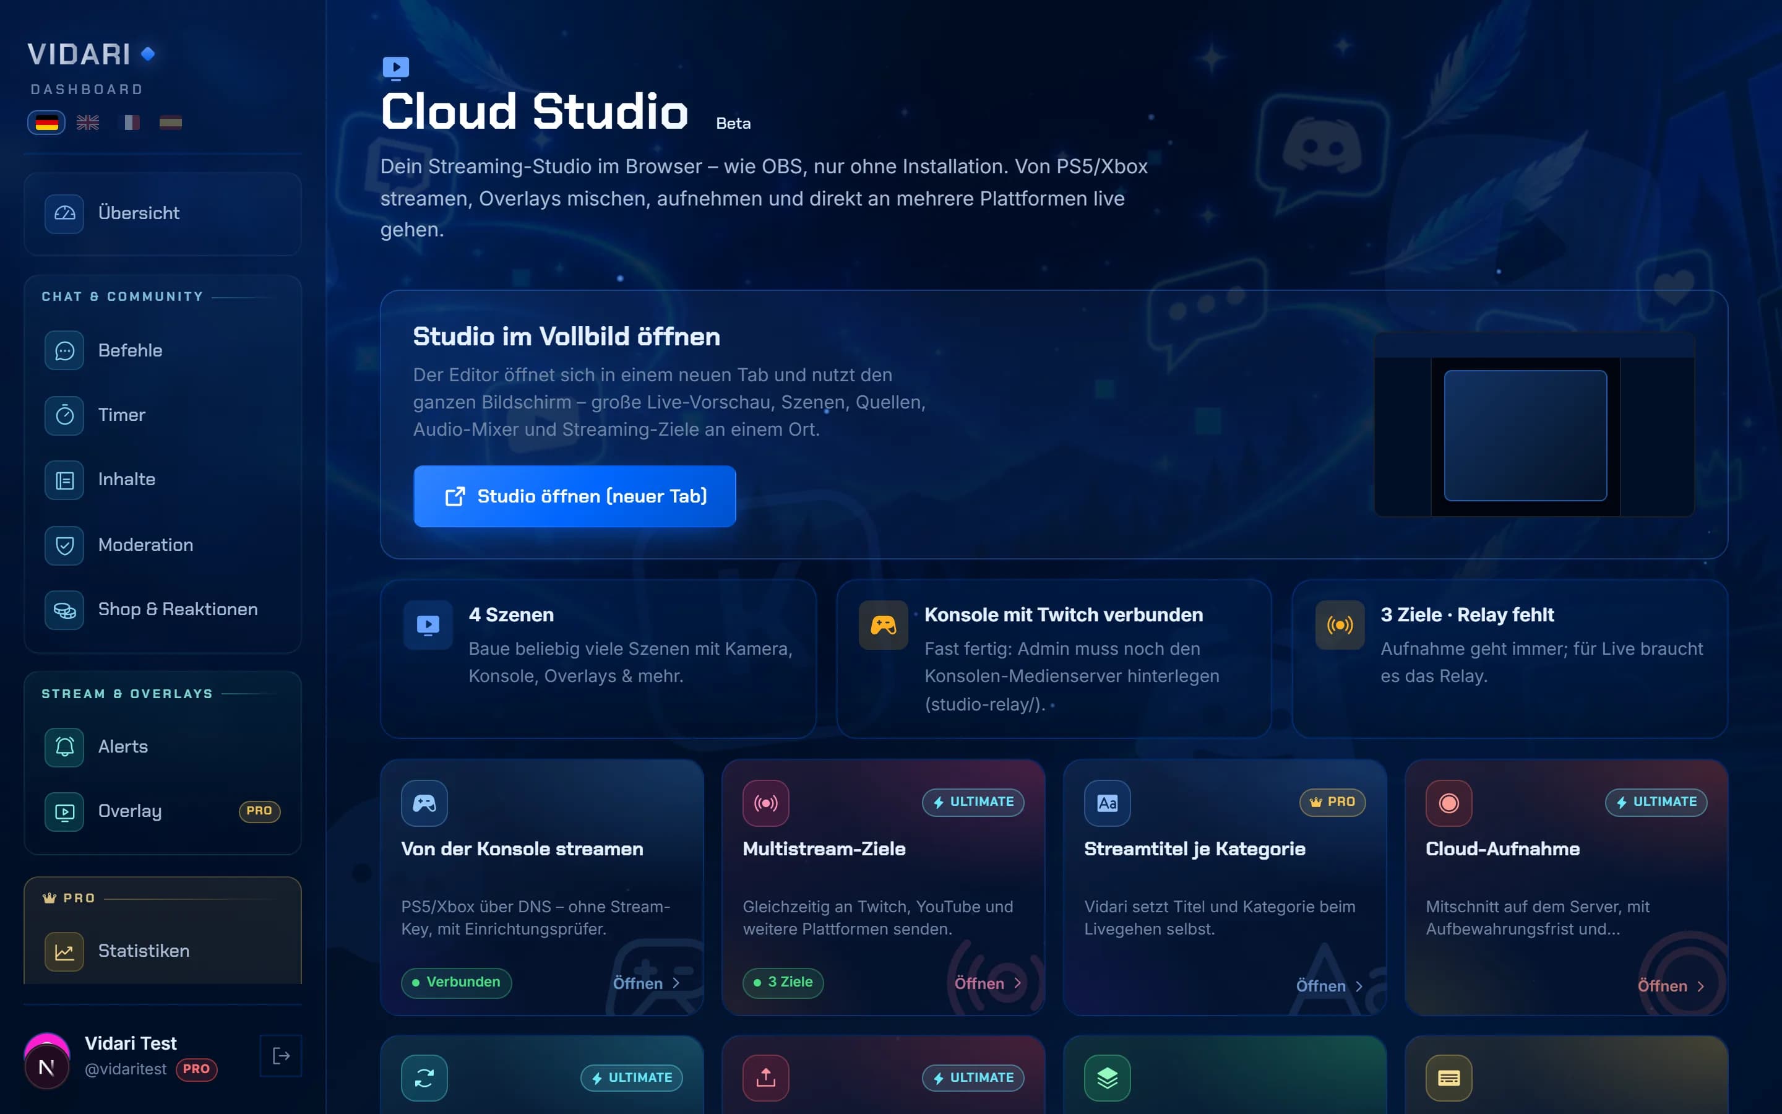The width and height of the screenshot is (1782, 1114).
Task: Click the Beta label next to Cloud Studio
Action: coord(733,124)
